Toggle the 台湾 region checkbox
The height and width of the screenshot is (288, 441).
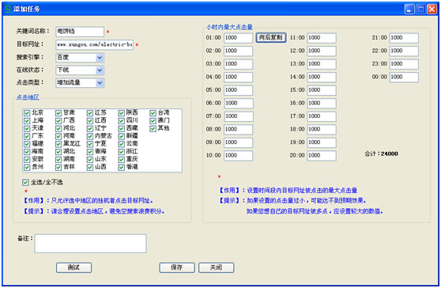(153, 113)
